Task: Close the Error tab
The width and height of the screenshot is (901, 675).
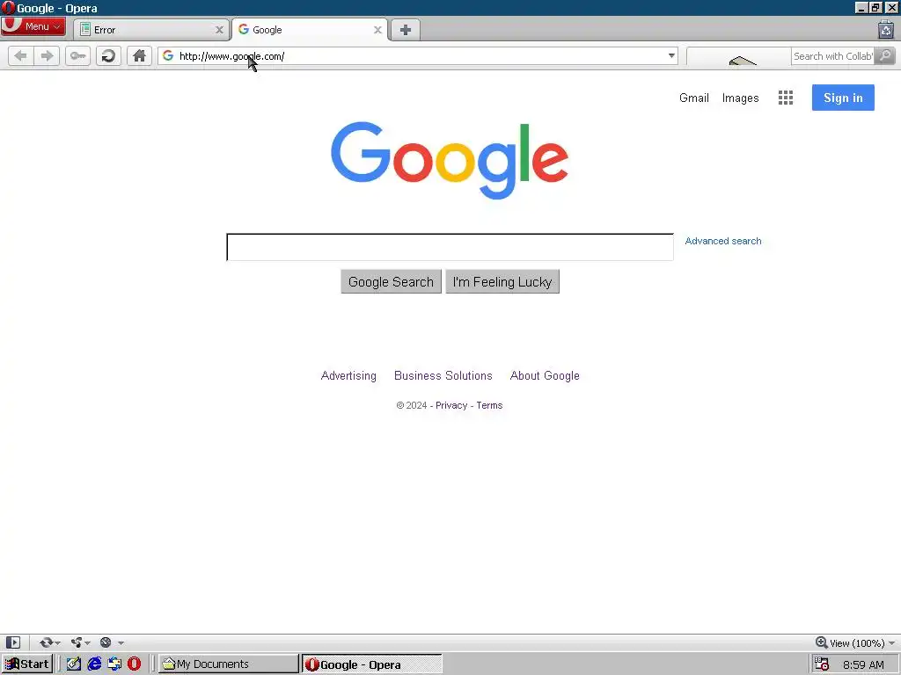Action: click(x=219, y=30)
